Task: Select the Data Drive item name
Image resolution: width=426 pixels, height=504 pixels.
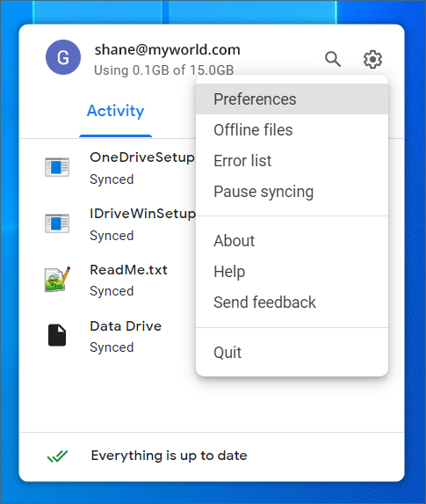Action: [126, 326]
